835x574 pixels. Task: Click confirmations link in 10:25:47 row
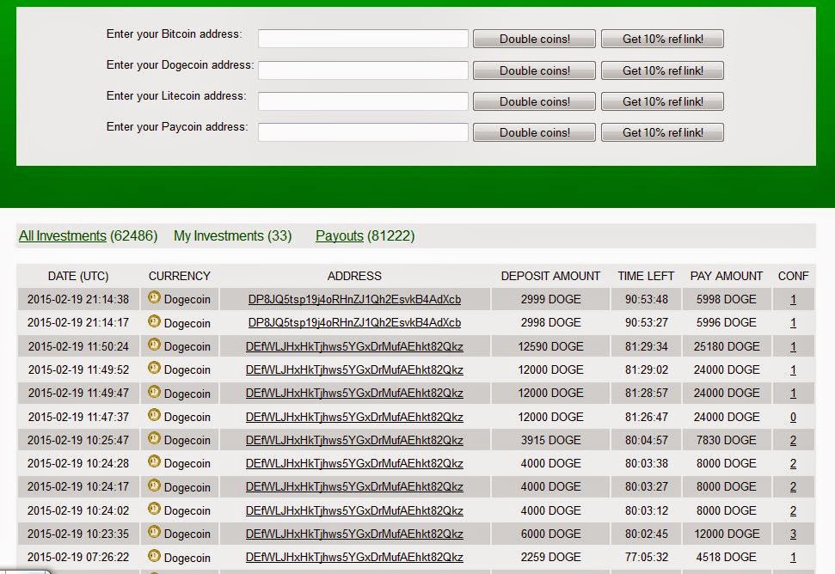click(x=793, y=441)
